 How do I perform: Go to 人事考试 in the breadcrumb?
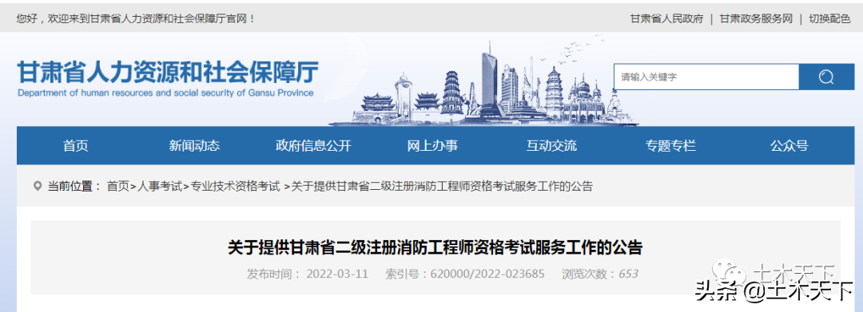pos(159,186)
